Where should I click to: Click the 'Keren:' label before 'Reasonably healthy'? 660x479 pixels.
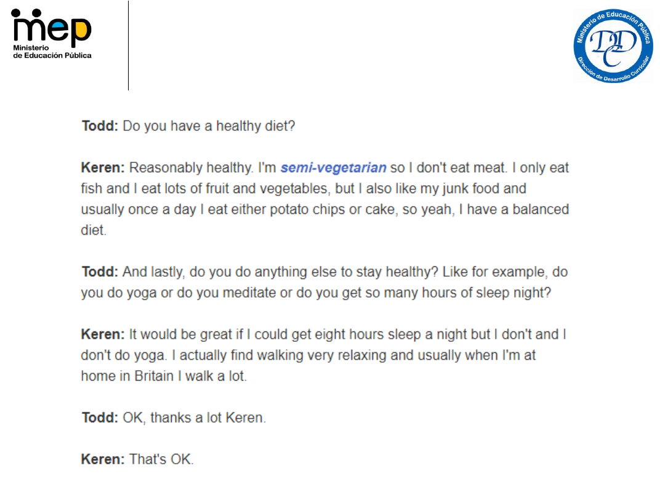pos(103,167)
